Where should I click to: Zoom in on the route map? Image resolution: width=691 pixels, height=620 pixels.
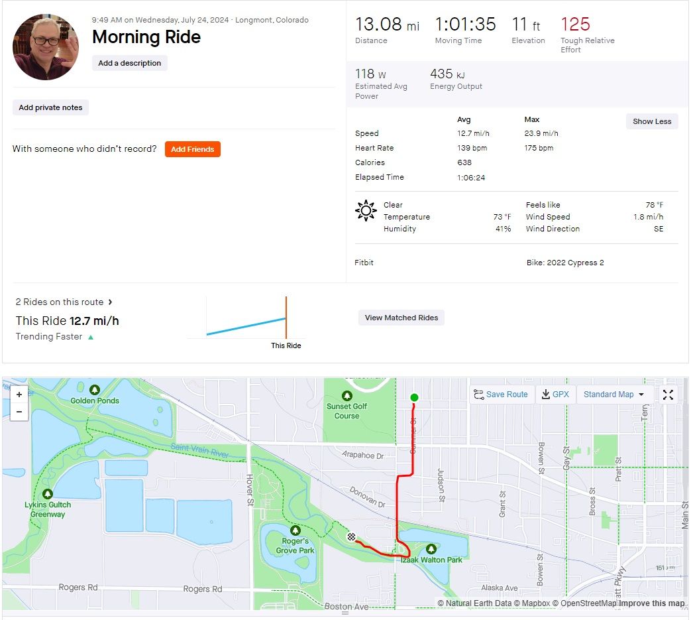[x=19, y=395]
